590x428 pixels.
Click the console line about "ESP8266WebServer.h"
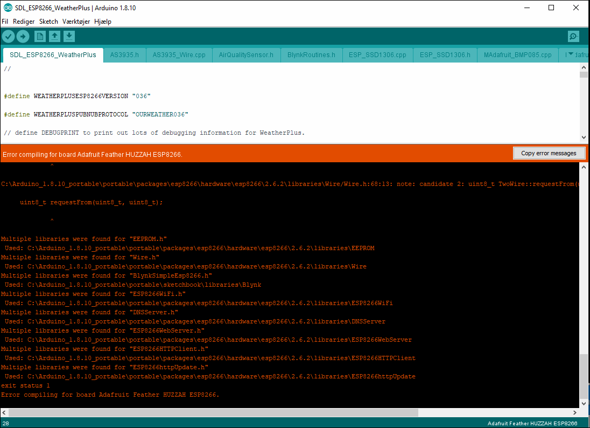pos(103,331)
